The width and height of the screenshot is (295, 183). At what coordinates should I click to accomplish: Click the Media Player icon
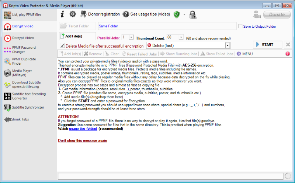[x=7, y=73]
